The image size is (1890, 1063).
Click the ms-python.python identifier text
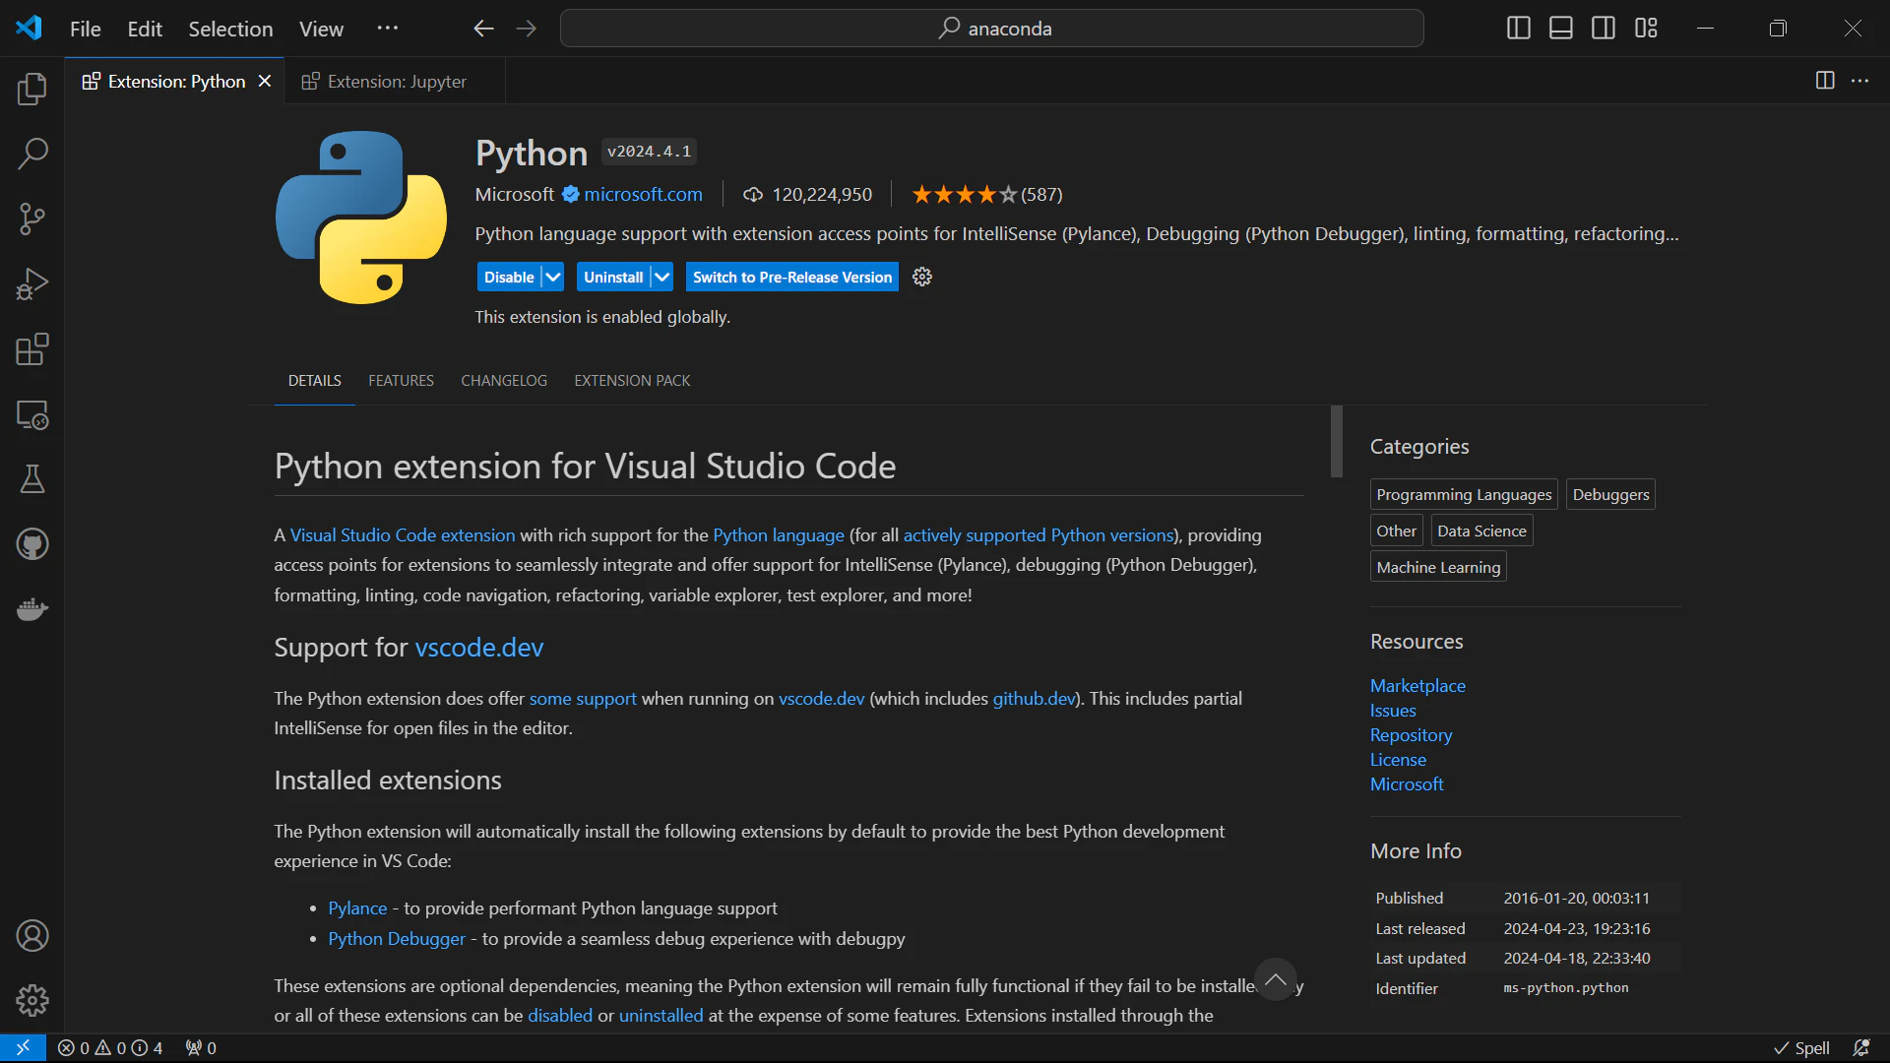(1566, 988)
